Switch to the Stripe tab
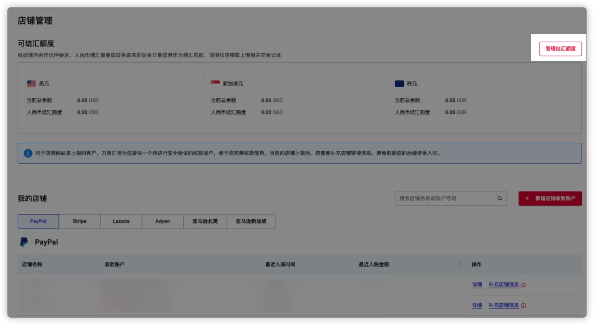The image size is (594, 325). click(x=79, y=221)
